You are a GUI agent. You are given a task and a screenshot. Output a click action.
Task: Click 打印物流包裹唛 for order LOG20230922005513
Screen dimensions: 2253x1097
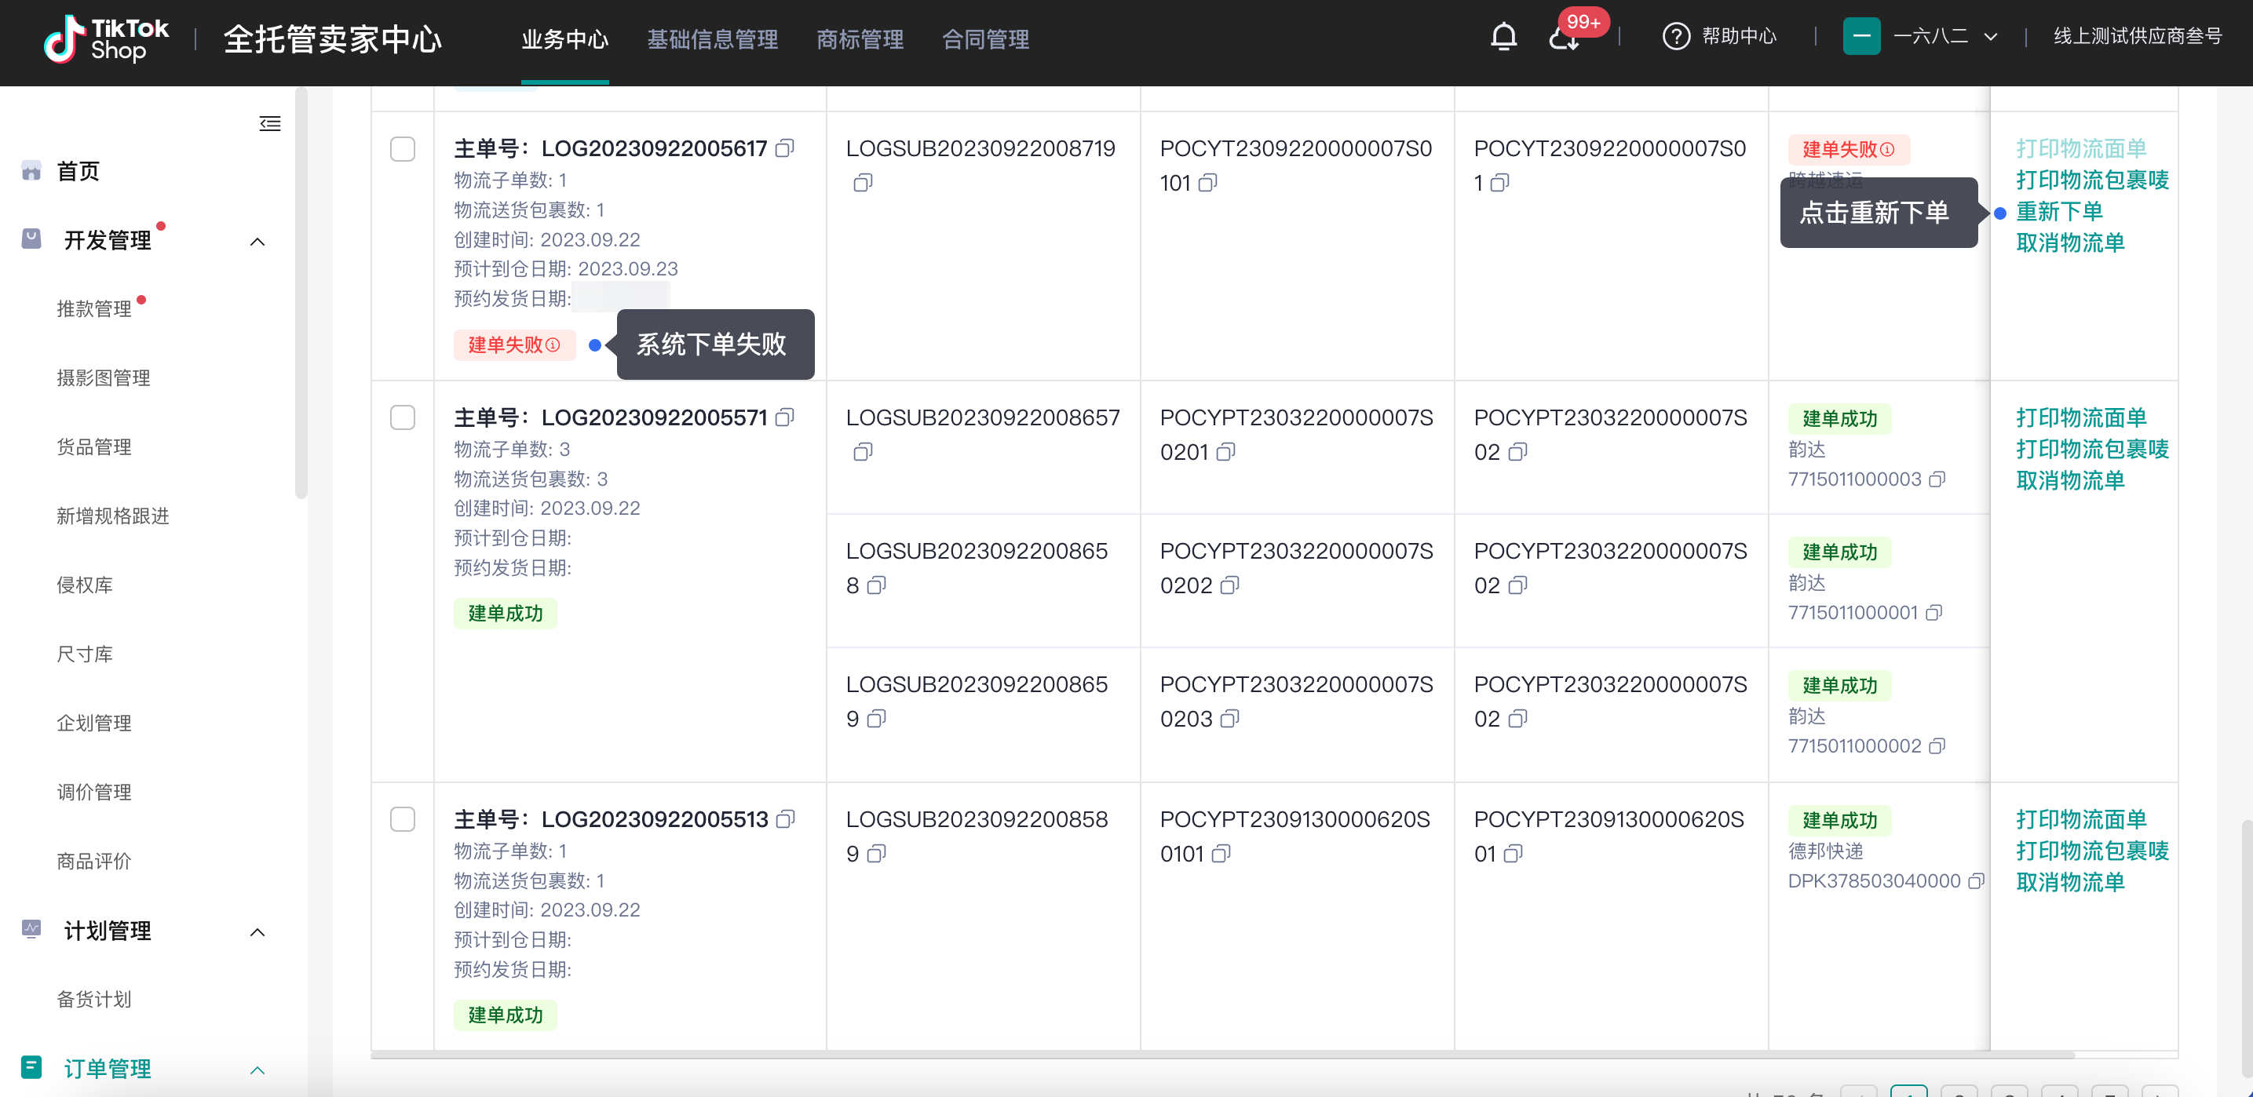(x=2092, y=851)
